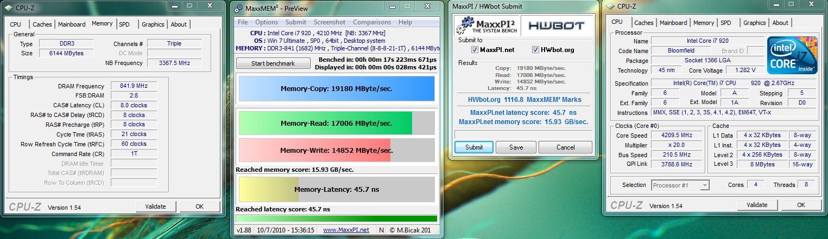The height and width of the screenshot is (239, 828).
Task: Click OK in left CPU-Z window
Action: 200,206
